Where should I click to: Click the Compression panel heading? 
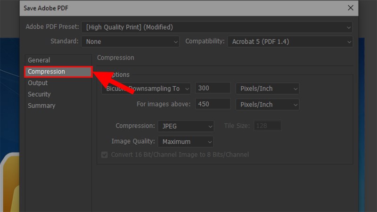coord(115,58)
